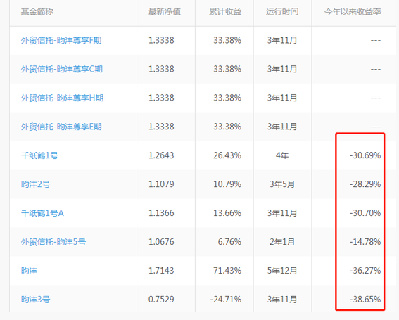Sort by 累计收益 column header
This screenshot has width=399, height=320.
click(225, 12)
